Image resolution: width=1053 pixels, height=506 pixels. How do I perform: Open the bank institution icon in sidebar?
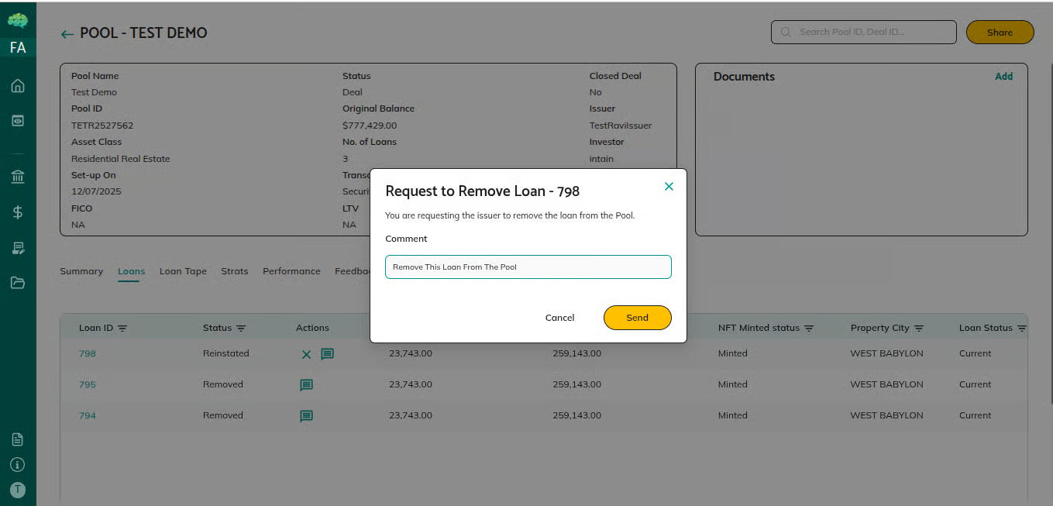click(18, 177)
